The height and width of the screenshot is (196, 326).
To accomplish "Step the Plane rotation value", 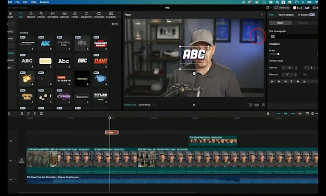I will point(295,74).
